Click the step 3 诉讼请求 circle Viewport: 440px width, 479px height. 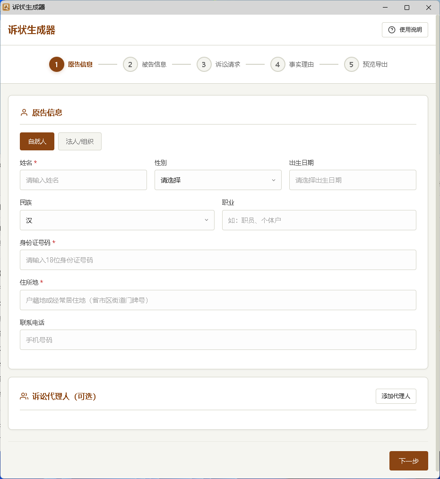pyautogui.click(x=204, y=64)
